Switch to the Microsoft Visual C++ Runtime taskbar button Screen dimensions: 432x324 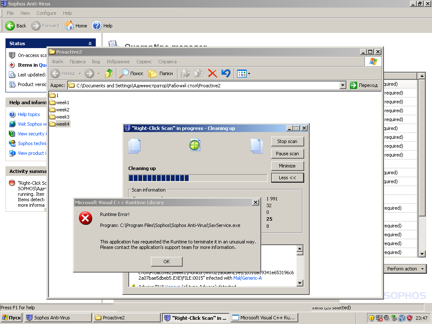click(264, 318)
